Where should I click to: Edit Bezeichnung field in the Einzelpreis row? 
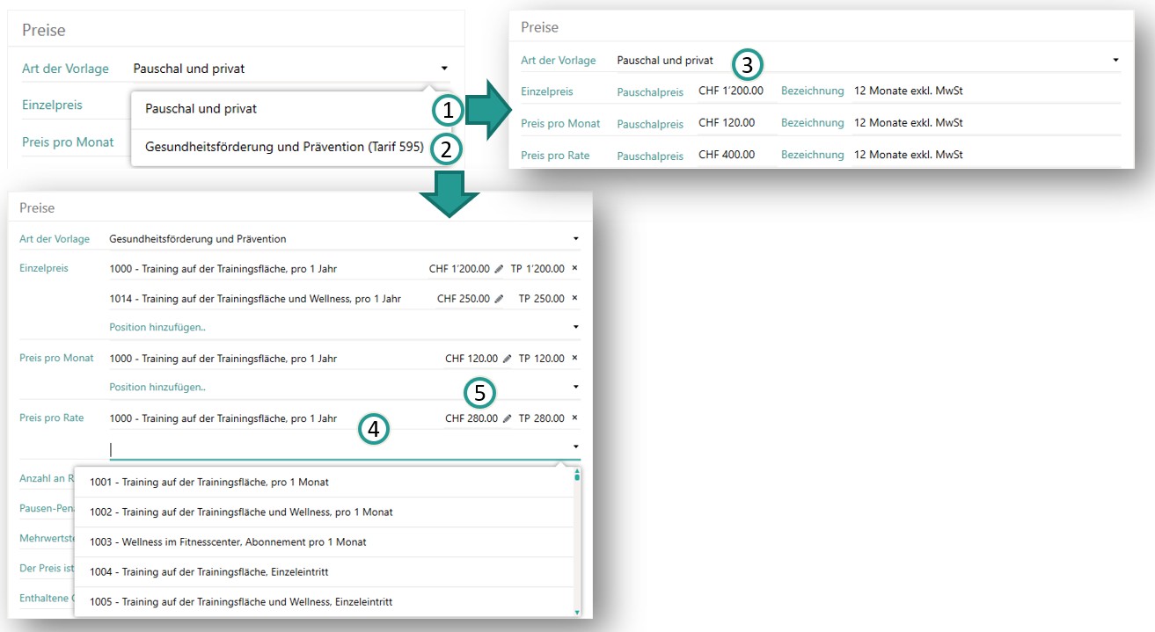point(985,91)
